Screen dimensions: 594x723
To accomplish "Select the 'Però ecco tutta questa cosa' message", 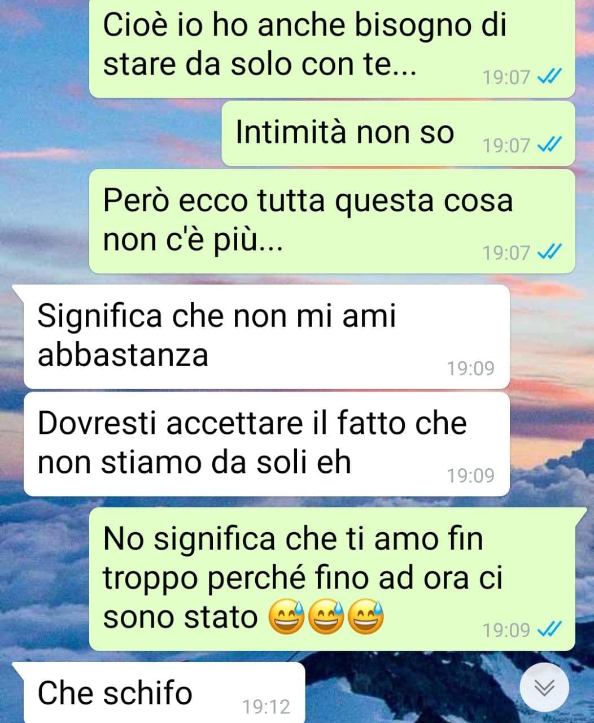I will point(332,221).
